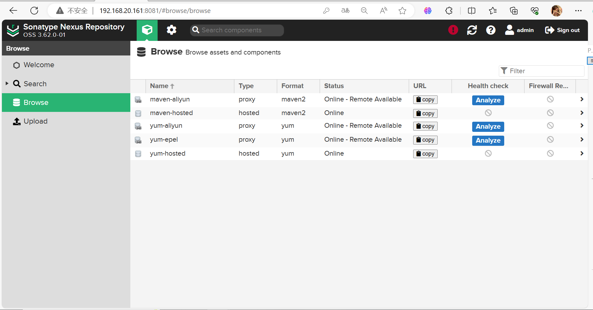This screenshot has height=310, width=593.
Task: Click the Firewall Re... column header
Action: pos(550,86)
